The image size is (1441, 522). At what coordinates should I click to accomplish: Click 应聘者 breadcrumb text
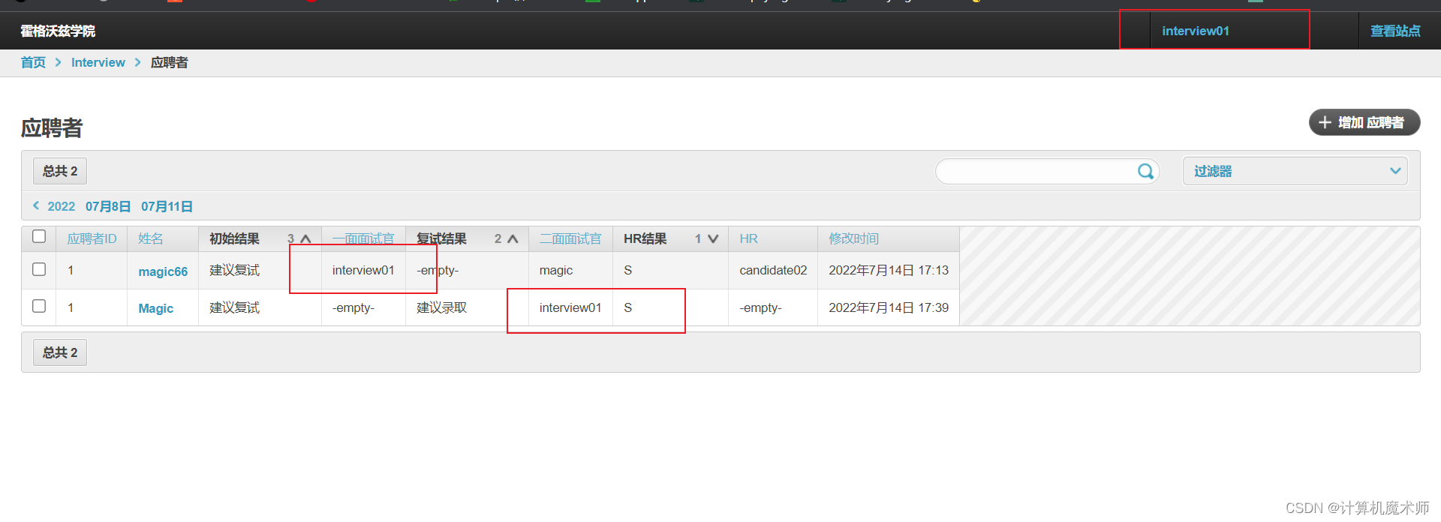[x=170, y=62]
